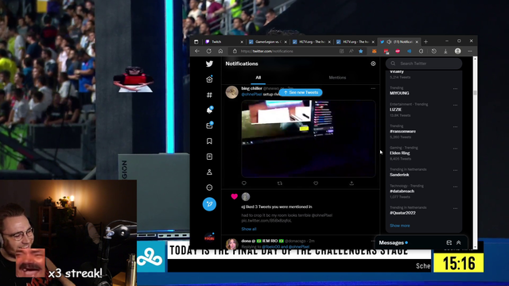Viewport: 509px width, 286px height.
Task: Open browser settings and more menu
Action: 470,51
